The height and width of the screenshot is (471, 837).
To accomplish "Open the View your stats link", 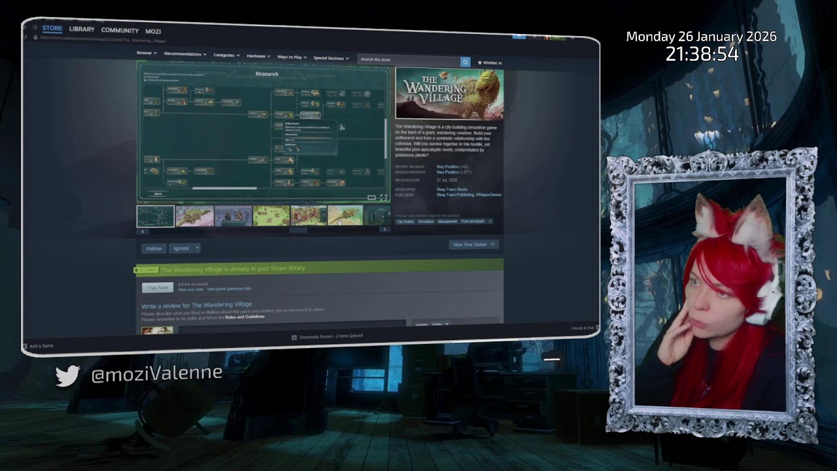I will (x=191, y=289).
